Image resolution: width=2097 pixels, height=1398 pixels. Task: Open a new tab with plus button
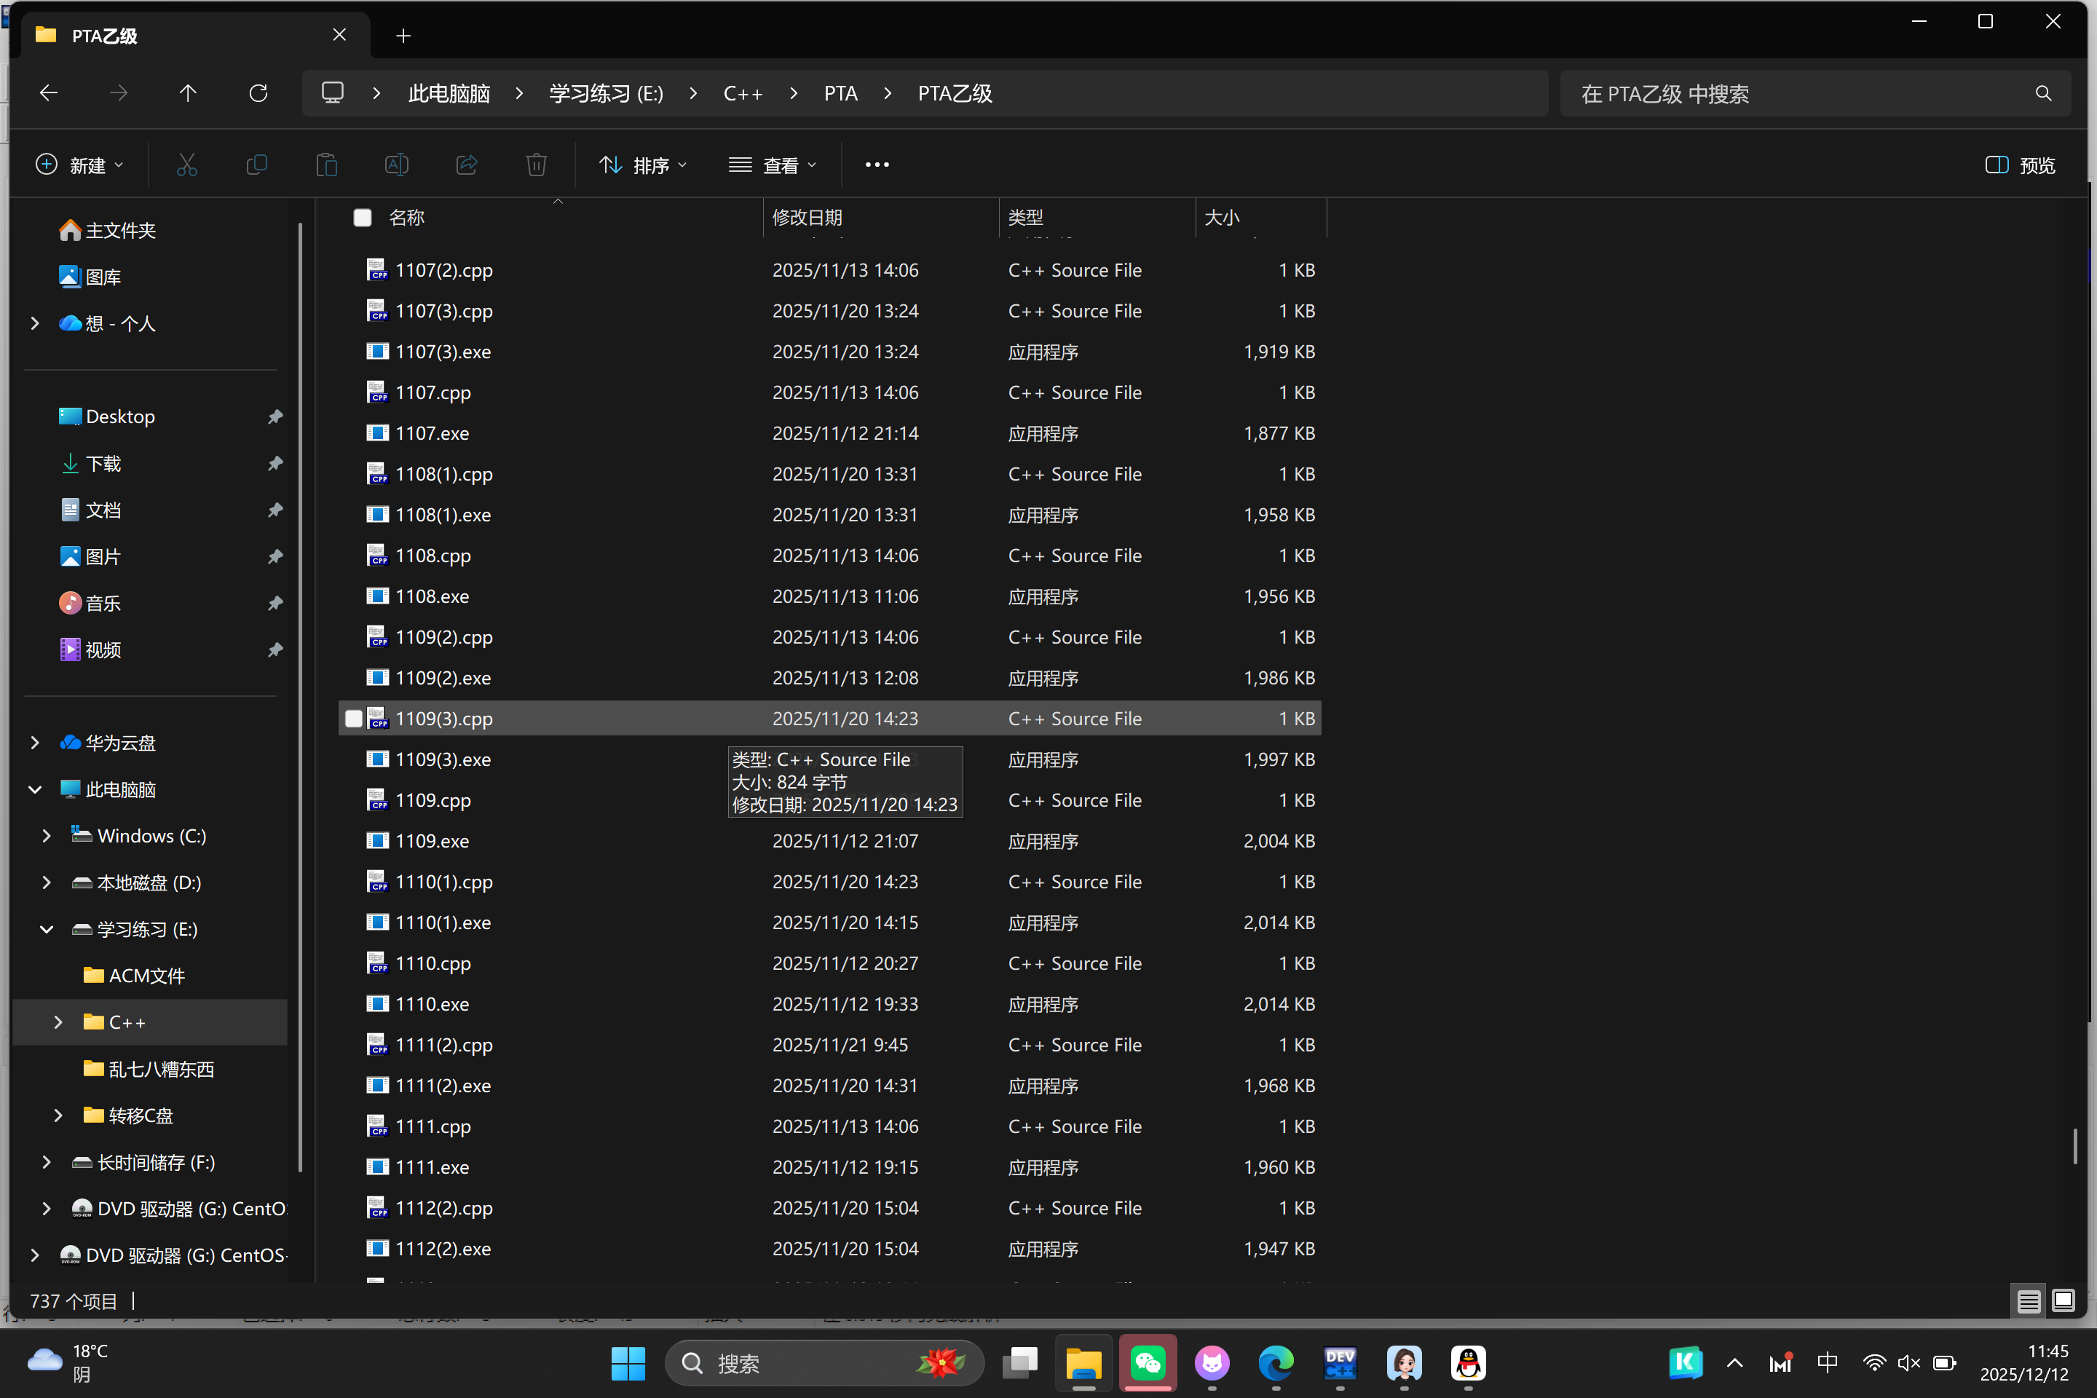coord(403,36)
